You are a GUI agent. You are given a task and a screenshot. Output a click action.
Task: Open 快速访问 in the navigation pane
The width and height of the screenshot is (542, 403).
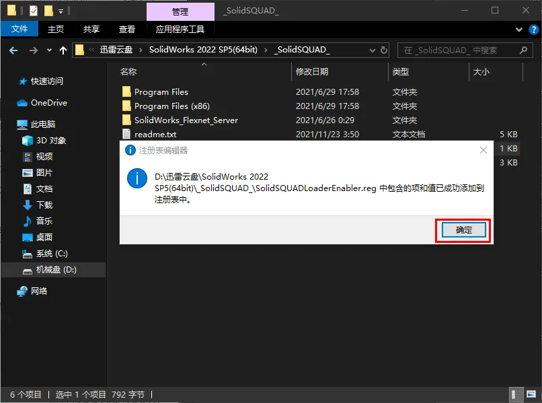[x=46, y=81]
